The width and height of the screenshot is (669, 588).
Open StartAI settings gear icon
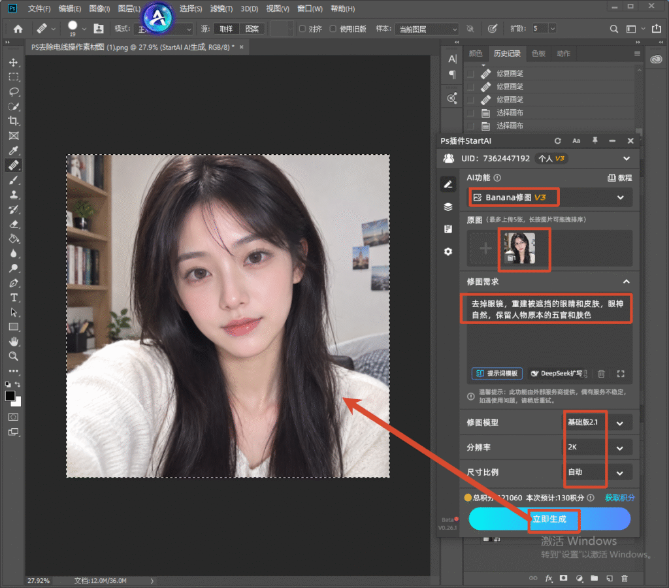point(448,252)
